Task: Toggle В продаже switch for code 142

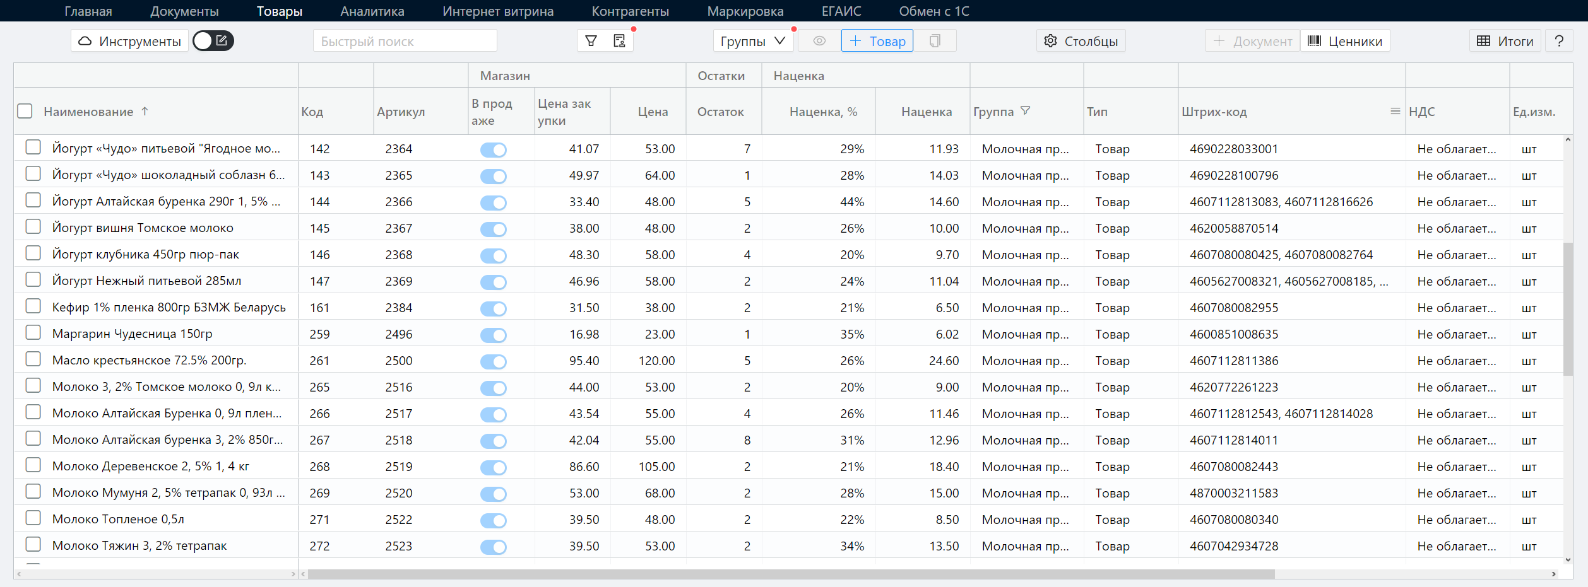Action: [x=494, y=149]
